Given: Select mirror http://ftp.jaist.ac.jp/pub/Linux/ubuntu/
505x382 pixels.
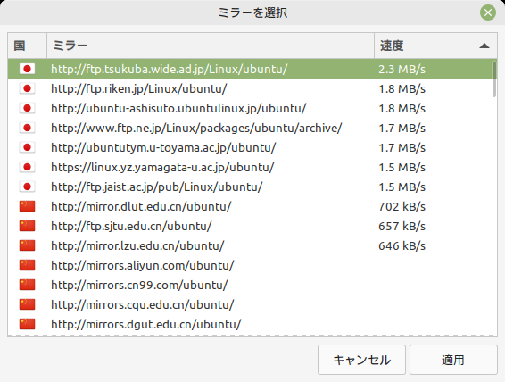Looking at the screenshot, I should point(252,187).
